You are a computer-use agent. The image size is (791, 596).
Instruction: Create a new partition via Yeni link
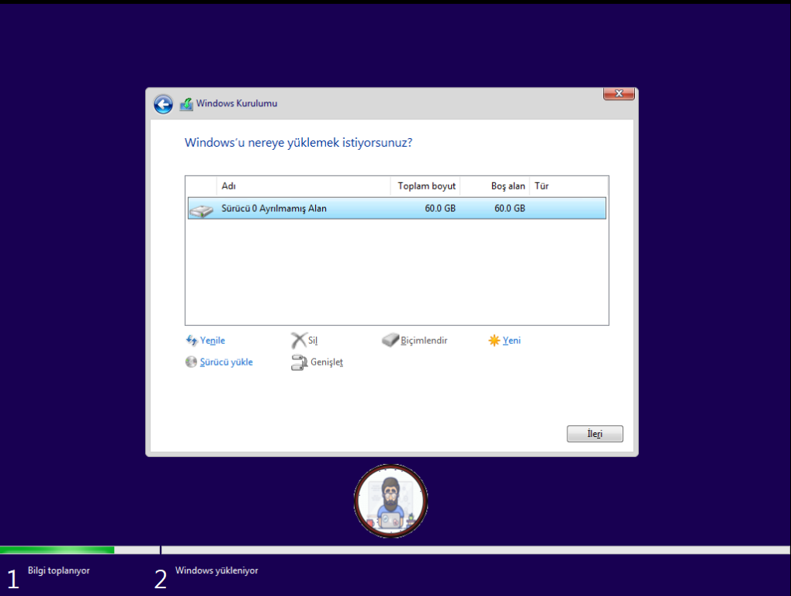[512, 341]
